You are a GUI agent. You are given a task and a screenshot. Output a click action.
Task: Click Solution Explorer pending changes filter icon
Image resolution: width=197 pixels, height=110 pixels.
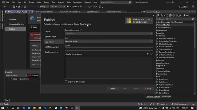coord(162,16)
